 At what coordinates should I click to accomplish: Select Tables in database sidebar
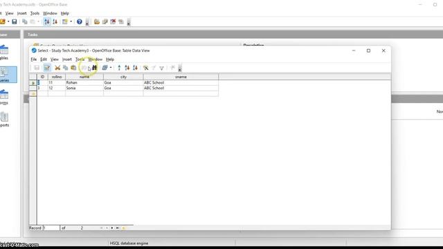tap(4, 53)
